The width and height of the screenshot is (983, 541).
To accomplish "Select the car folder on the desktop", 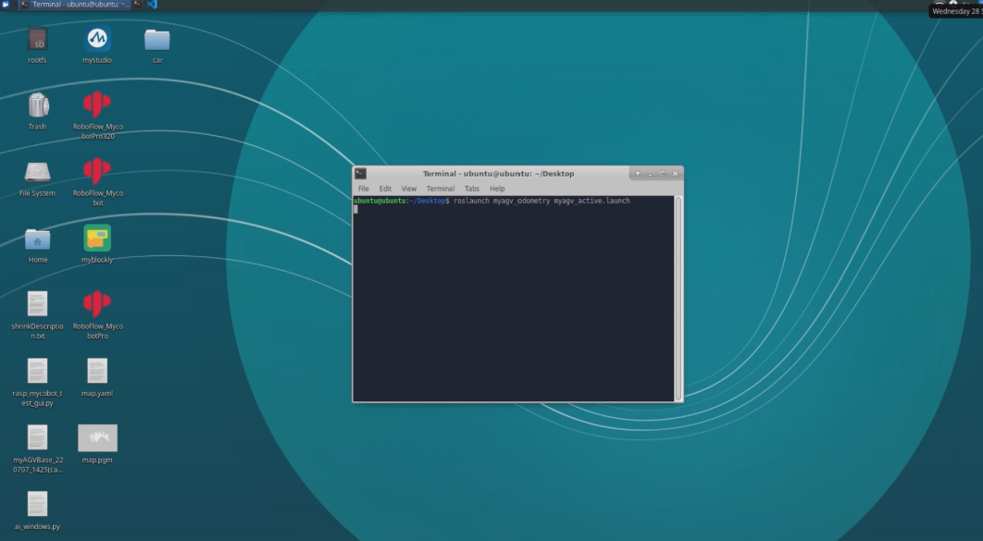I will point(157,40).
